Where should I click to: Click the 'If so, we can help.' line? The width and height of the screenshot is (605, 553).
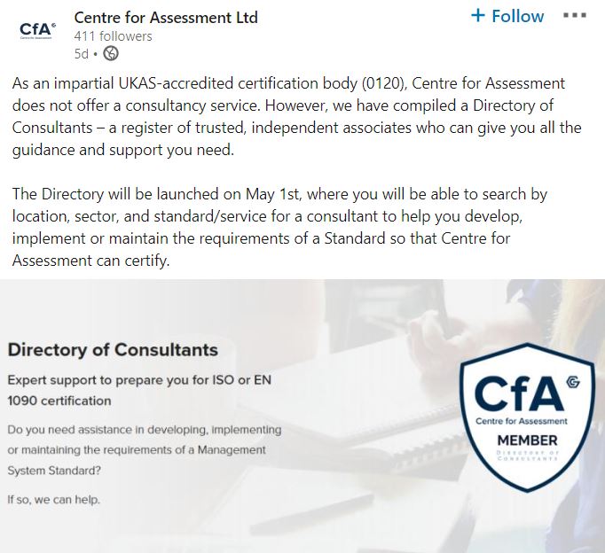coord(53,499)
